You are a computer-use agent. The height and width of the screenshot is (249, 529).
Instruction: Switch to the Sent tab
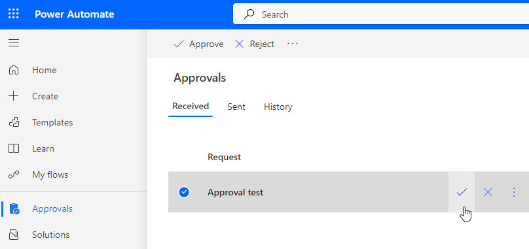[x=236, y=107]
